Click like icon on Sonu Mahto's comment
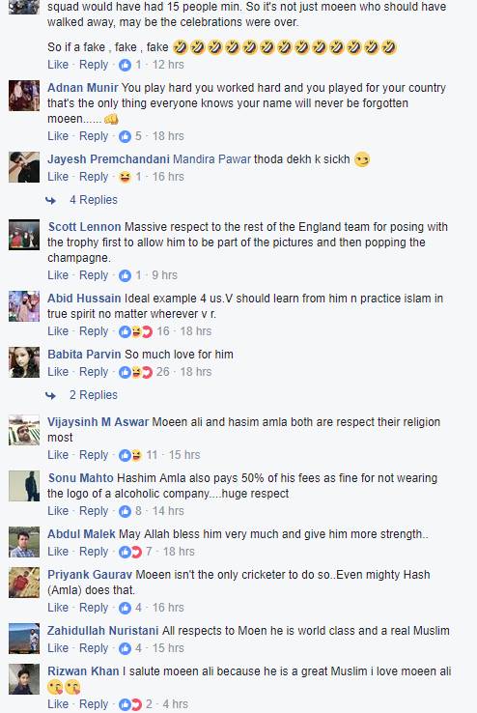This screenshot has height=713, width=477. tap(125, 511)
